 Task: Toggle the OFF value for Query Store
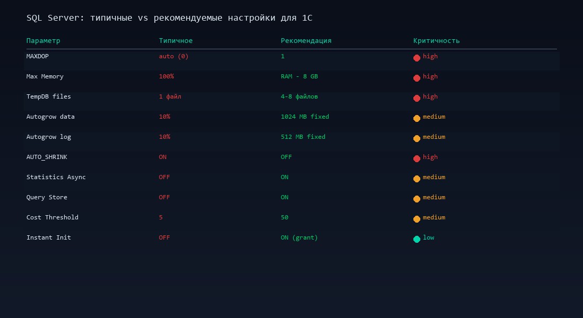coord(164,197)
